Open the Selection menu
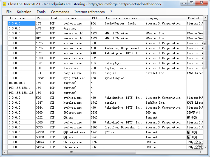The height and width of the screenshot is (157, 210). point(24,12)
